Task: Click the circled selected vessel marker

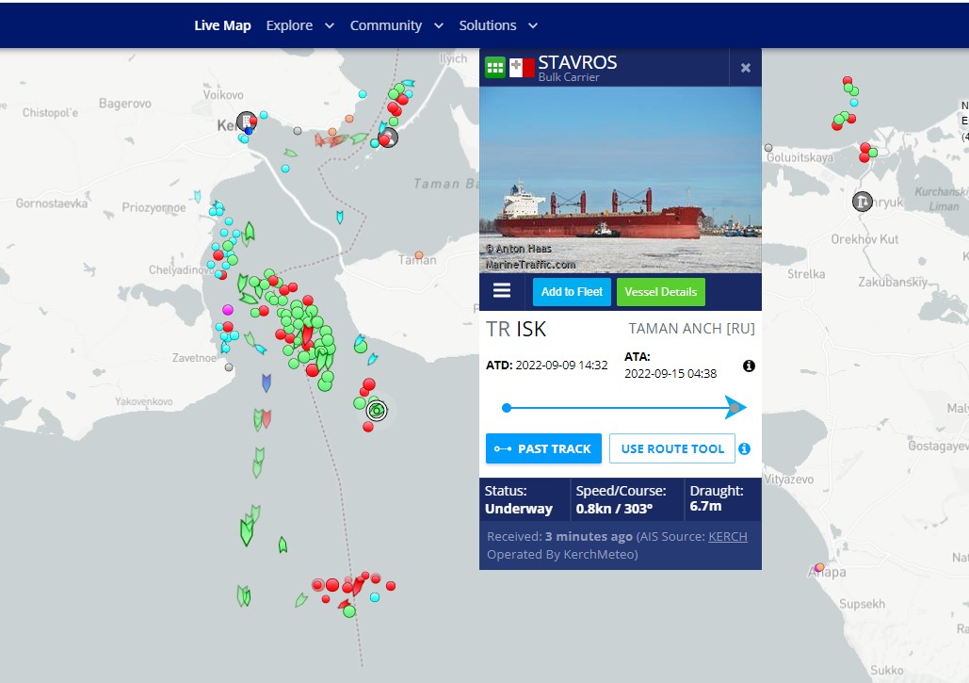Action: 377,410
